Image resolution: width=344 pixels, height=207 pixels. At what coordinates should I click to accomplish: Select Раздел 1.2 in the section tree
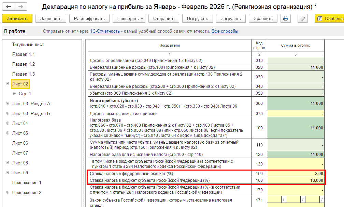[24, 64]
